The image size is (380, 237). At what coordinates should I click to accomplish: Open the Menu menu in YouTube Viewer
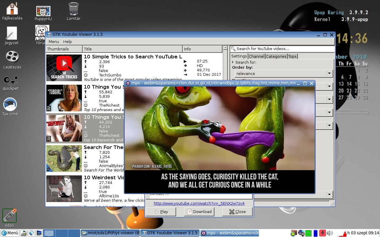tap(54, 41)
